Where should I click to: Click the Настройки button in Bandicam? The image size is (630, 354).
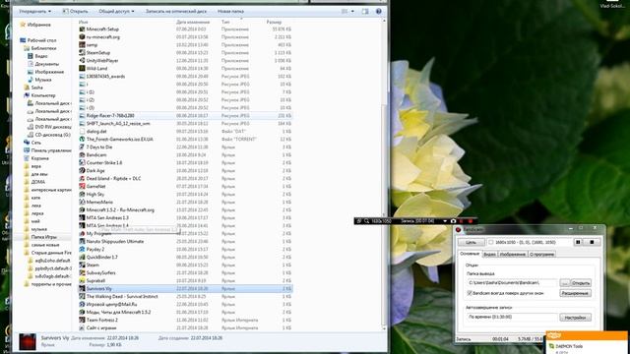pyautogui.click(x=575, y=317)
